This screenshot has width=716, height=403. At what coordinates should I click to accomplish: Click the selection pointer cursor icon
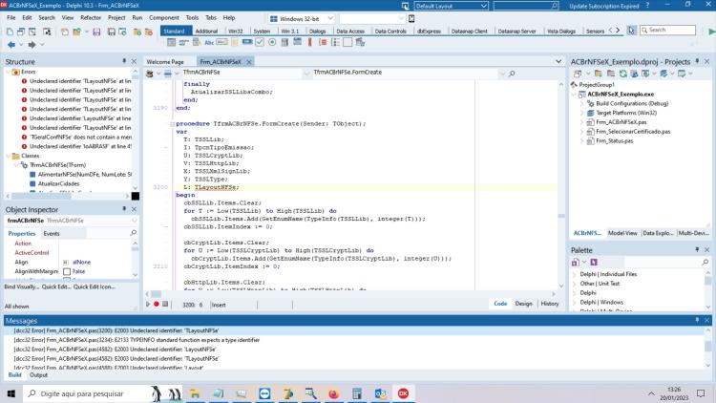[631, 31]
